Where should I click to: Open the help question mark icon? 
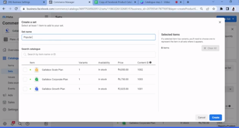click(x=27, y=124)
